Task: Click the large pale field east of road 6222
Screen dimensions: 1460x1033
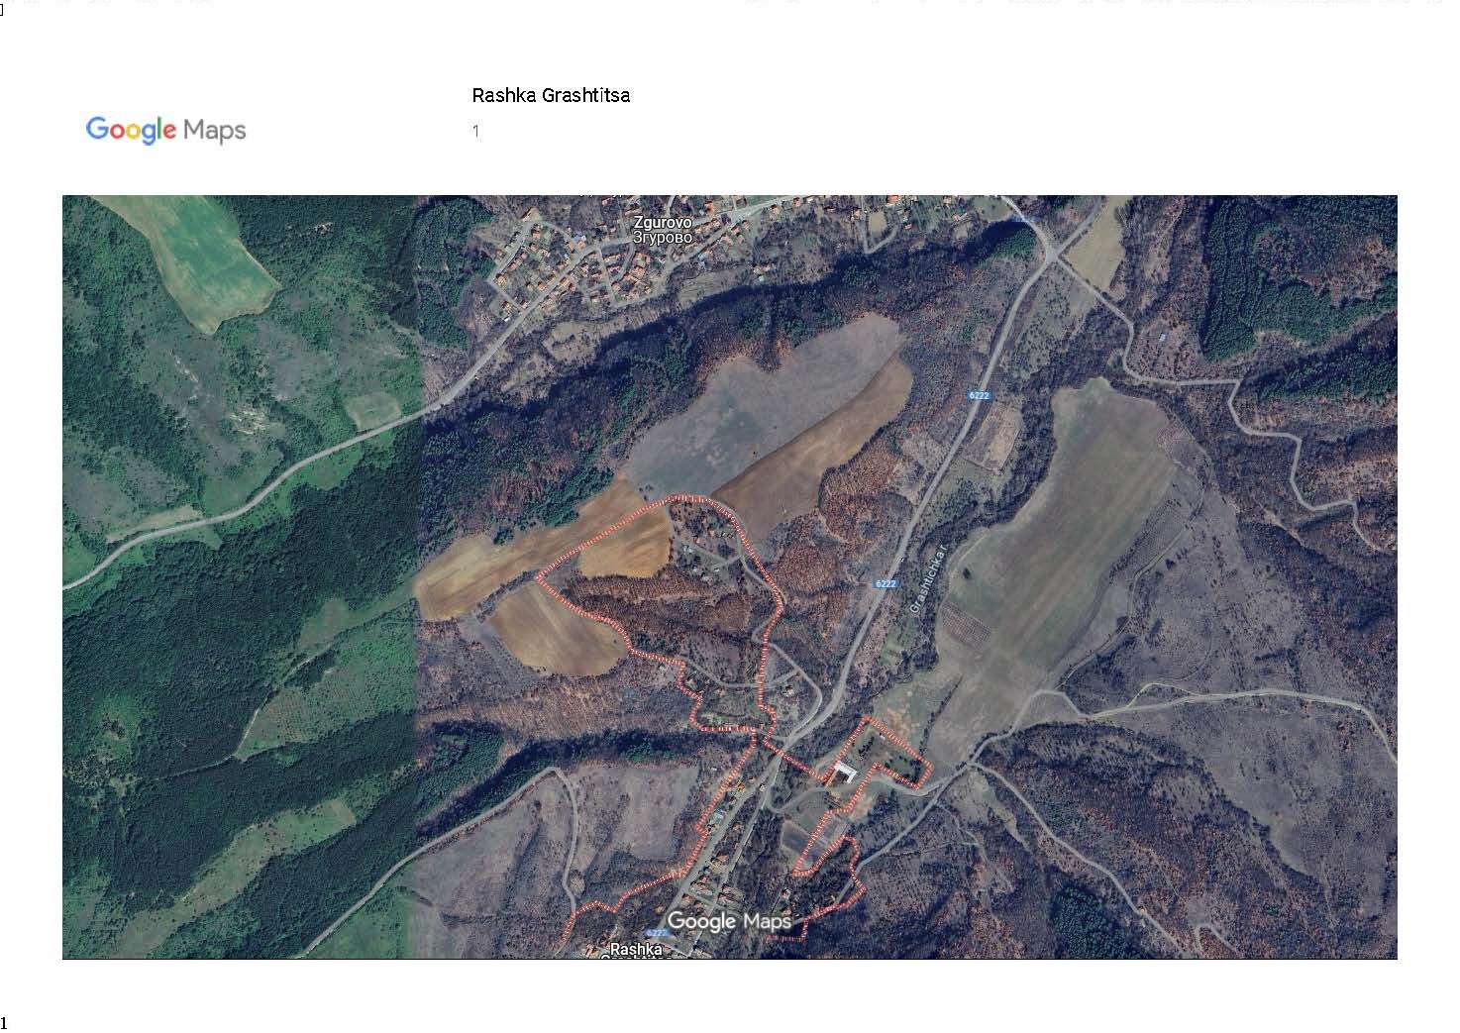Action: tap(1070, 525)
